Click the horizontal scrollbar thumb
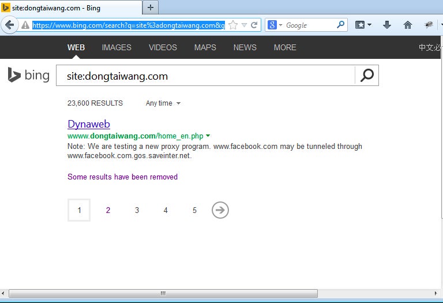 click(x=163, y=293)
